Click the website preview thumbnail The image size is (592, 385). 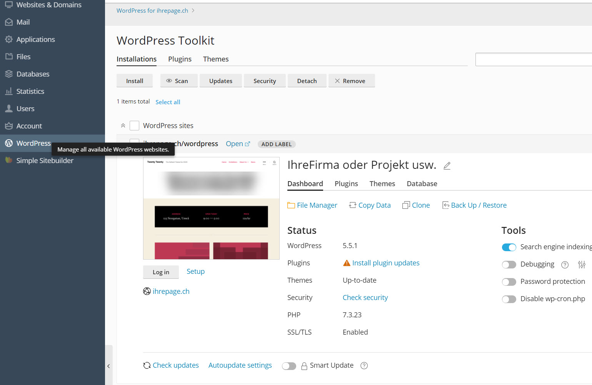pyautogui.click(x=211, y=208)
